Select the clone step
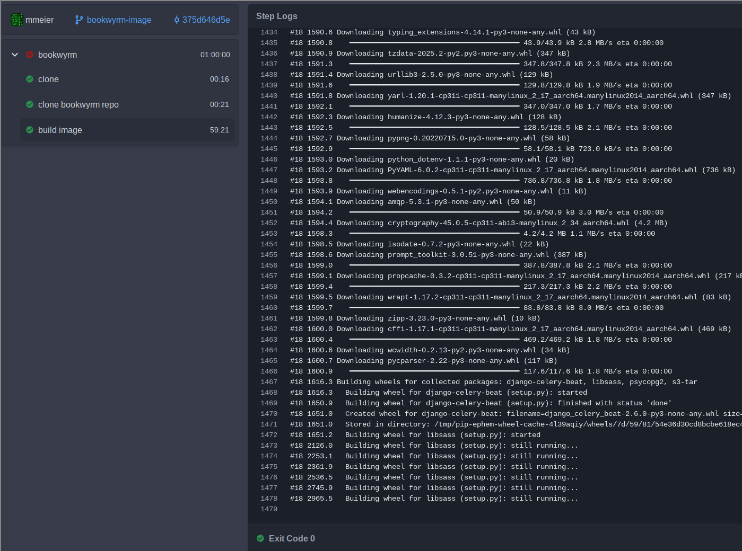 click(x=48, y=79)
